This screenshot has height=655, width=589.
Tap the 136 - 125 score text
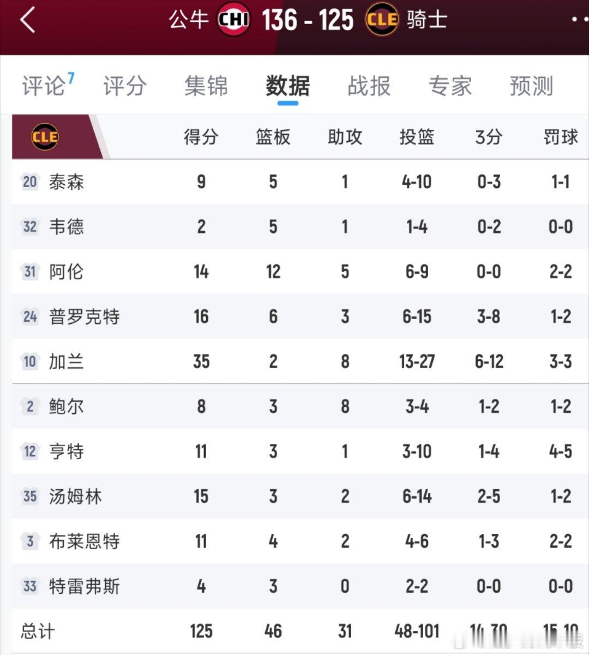point(308,21)
